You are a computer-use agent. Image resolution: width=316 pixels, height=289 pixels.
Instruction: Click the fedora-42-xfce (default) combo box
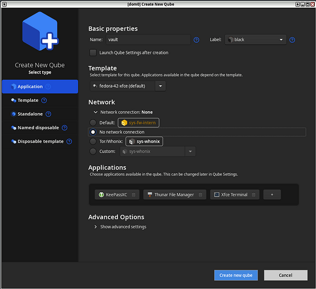[128, 86]
